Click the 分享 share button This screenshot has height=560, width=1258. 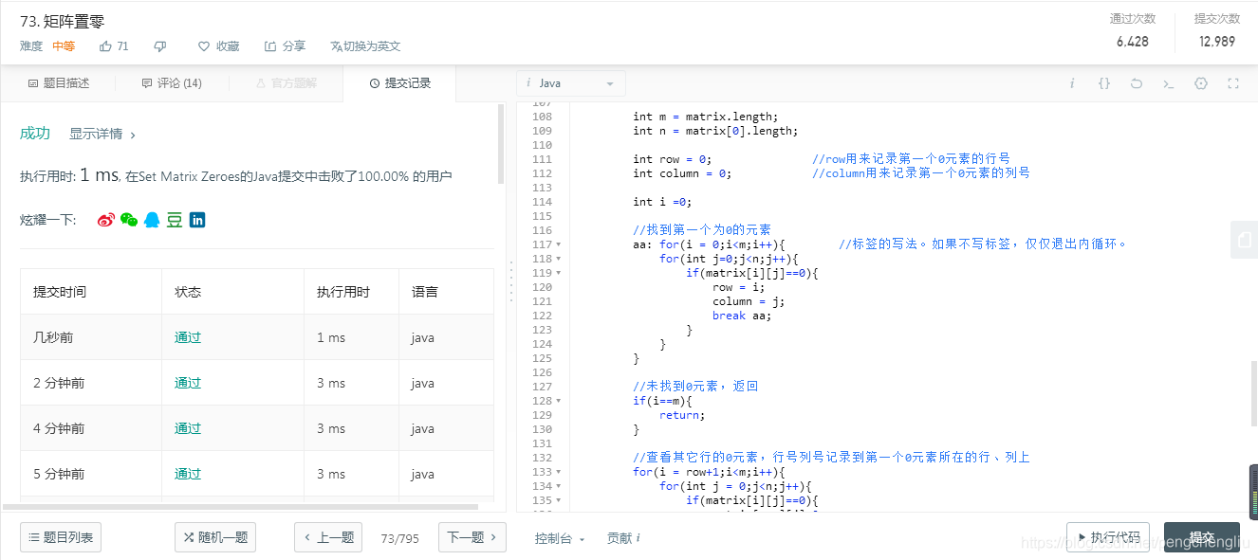(x=285, y=45)
